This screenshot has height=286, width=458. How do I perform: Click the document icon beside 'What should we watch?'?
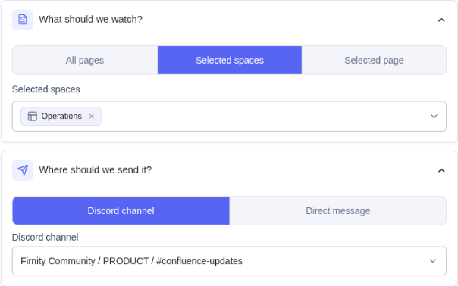(x=23, y=20)
